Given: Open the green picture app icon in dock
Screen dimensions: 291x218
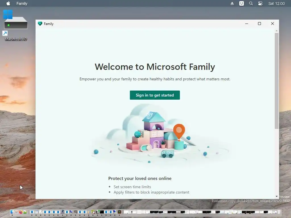Looking at the screenshot, I should [x=25, y=212].
